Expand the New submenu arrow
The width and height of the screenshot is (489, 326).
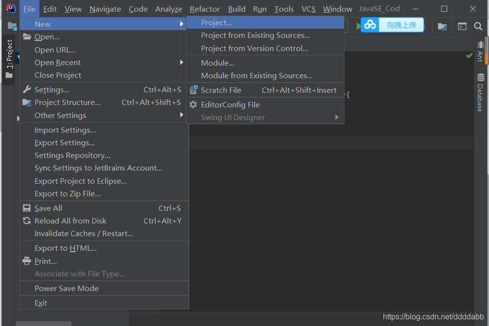coord(181,24)
